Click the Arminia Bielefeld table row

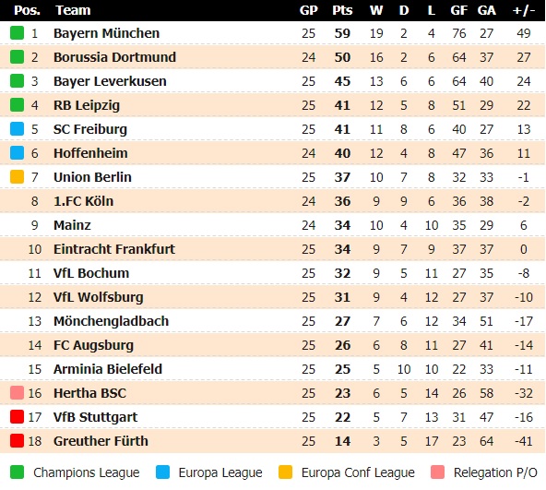pyautogui.click(x=273, y=369)
